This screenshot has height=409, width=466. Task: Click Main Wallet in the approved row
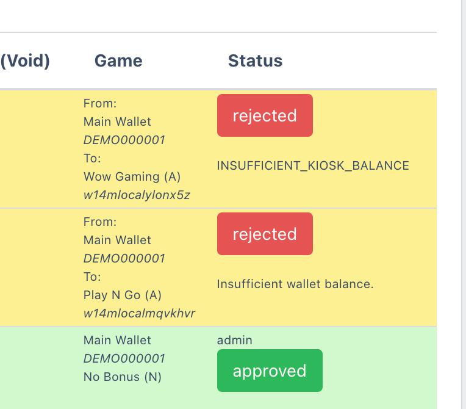coord(117,340)
